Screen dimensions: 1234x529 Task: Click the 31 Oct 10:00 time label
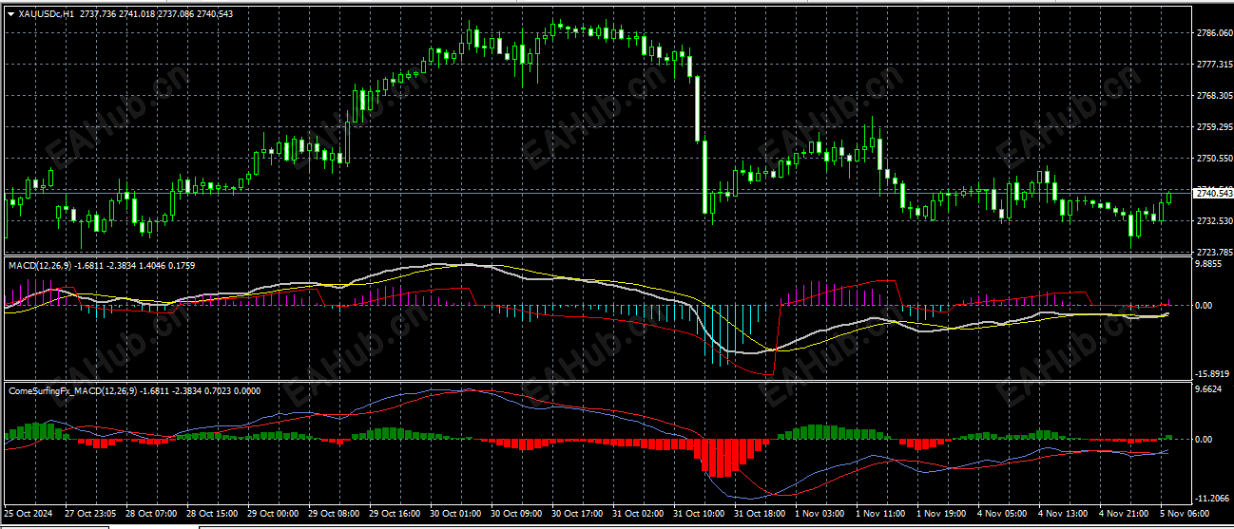click(x=697, y=513)
